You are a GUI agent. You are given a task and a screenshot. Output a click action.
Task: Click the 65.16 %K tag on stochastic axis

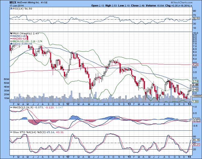click(196, 140)
